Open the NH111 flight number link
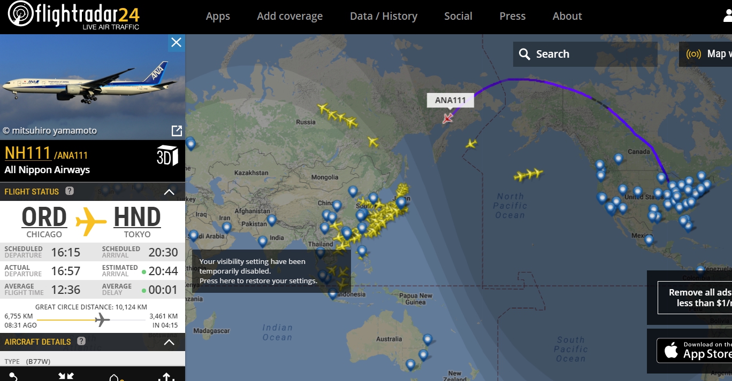732x381 pixels. click(28, 153)
